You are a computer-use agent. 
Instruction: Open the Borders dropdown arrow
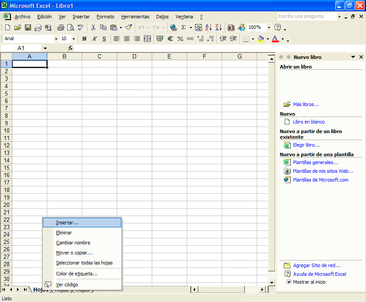(253, 39)
